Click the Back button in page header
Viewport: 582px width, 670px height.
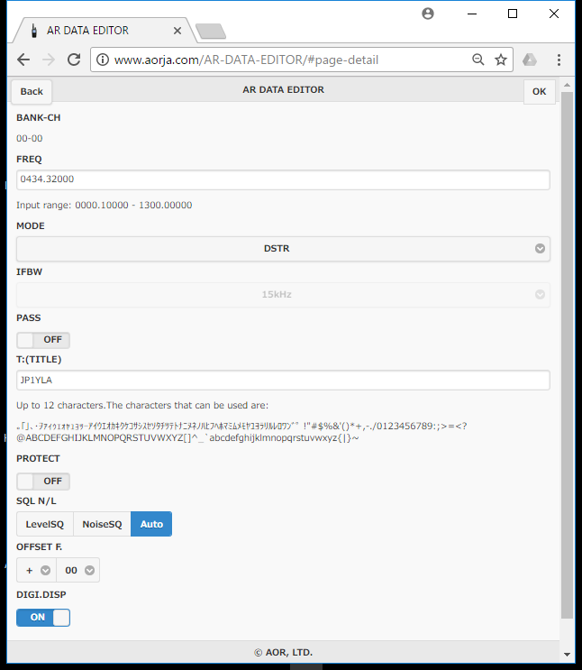pyautogui.click(x=32, y=91)
